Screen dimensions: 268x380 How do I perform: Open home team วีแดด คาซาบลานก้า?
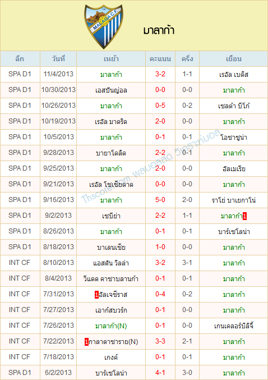[111, 279]
